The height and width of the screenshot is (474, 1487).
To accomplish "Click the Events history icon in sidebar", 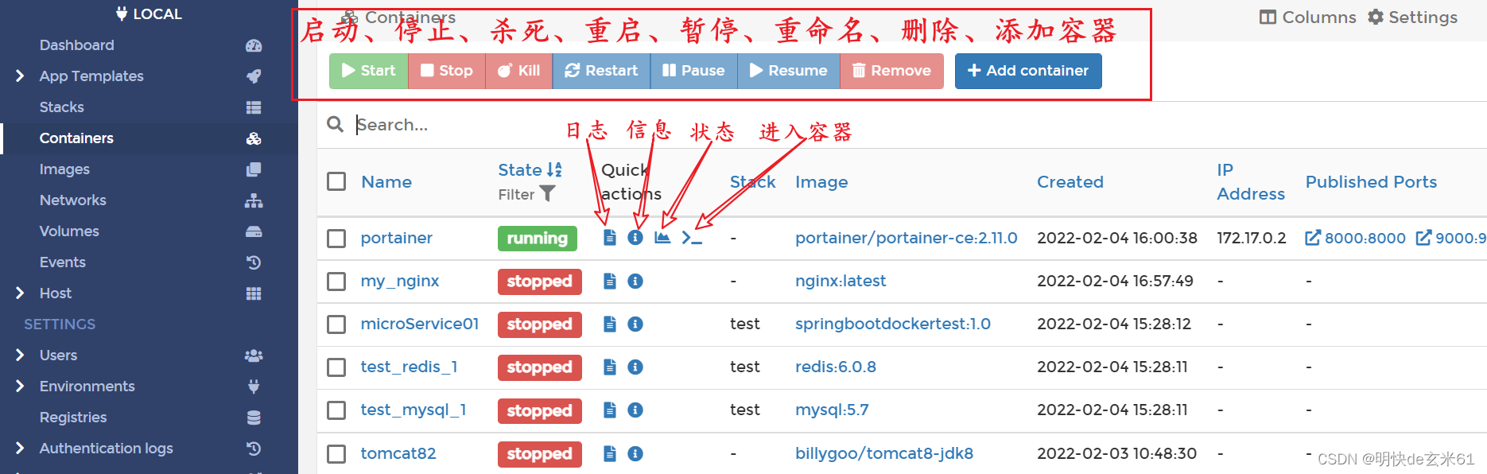I will coord(254,262).
